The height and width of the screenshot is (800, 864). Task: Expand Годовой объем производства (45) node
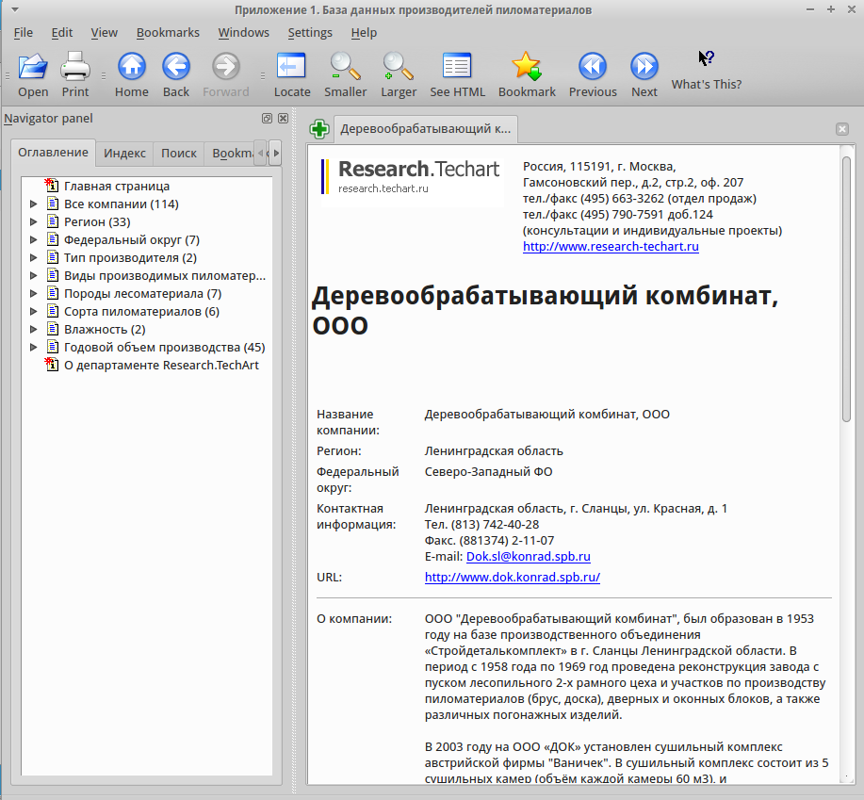pos(34,348)
